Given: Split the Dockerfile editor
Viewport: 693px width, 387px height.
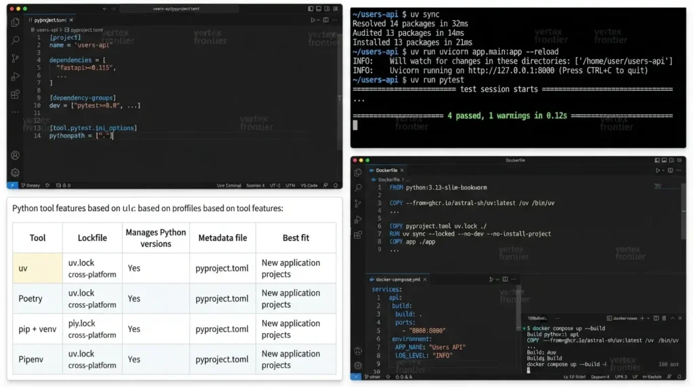Looking at the screenshot, I should (671, 170).
